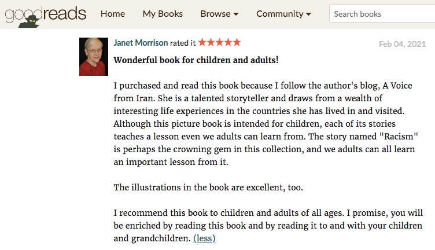
Task: Open the review dated Feb 04, 2021
Action: pos(402,44)
